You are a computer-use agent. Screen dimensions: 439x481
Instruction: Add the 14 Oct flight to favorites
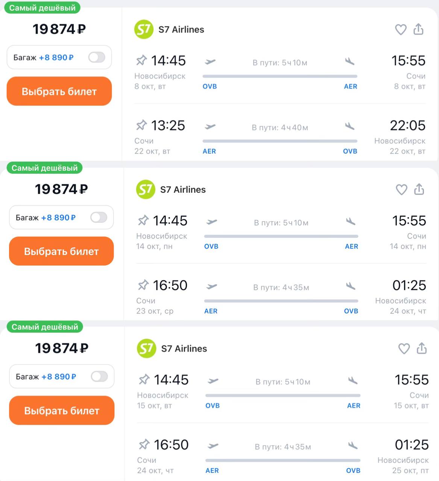pos(401,189)
